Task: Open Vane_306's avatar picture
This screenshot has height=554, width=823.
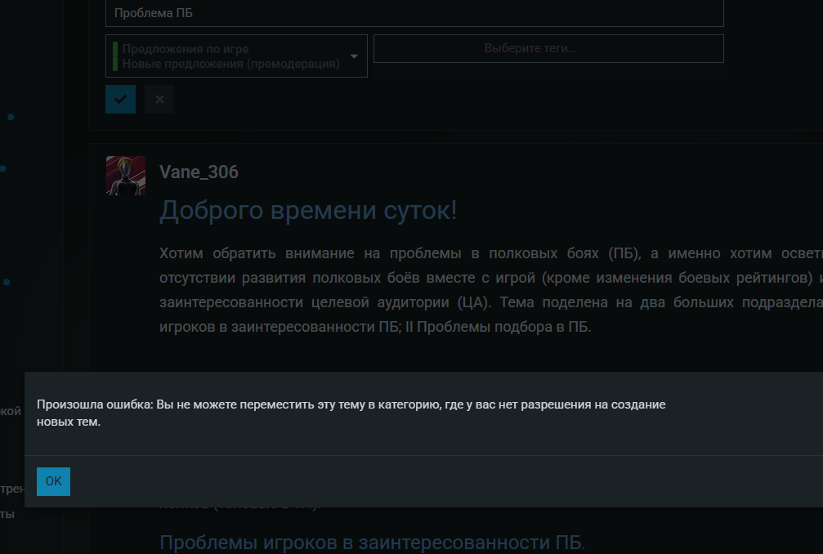Action: click(x=126, y=176)
